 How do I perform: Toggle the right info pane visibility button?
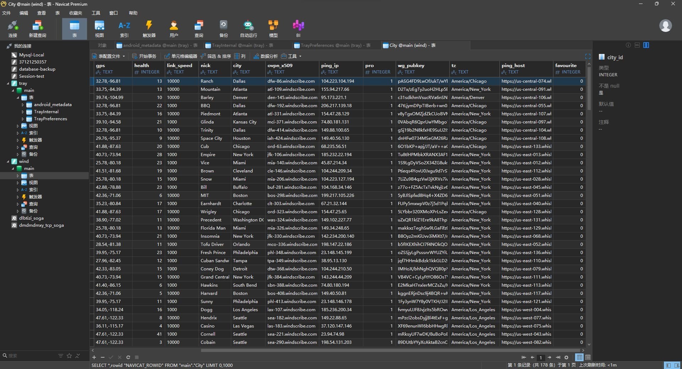(x=677, y=365)
